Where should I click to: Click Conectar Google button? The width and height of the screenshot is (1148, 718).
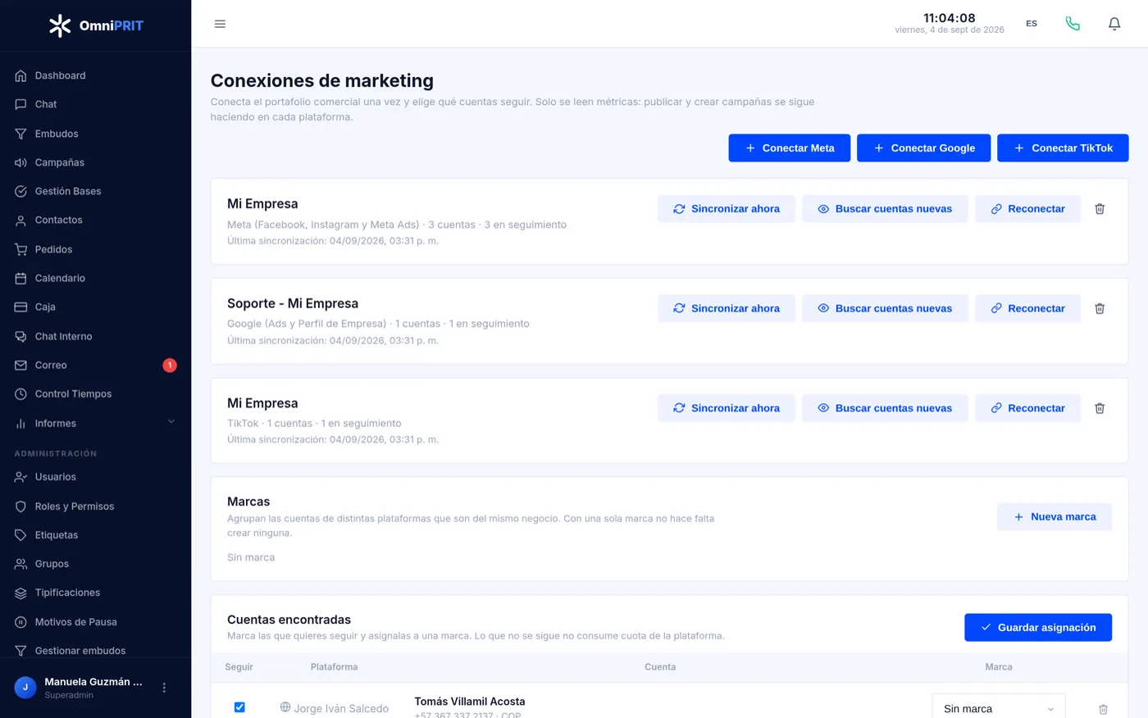923,148
